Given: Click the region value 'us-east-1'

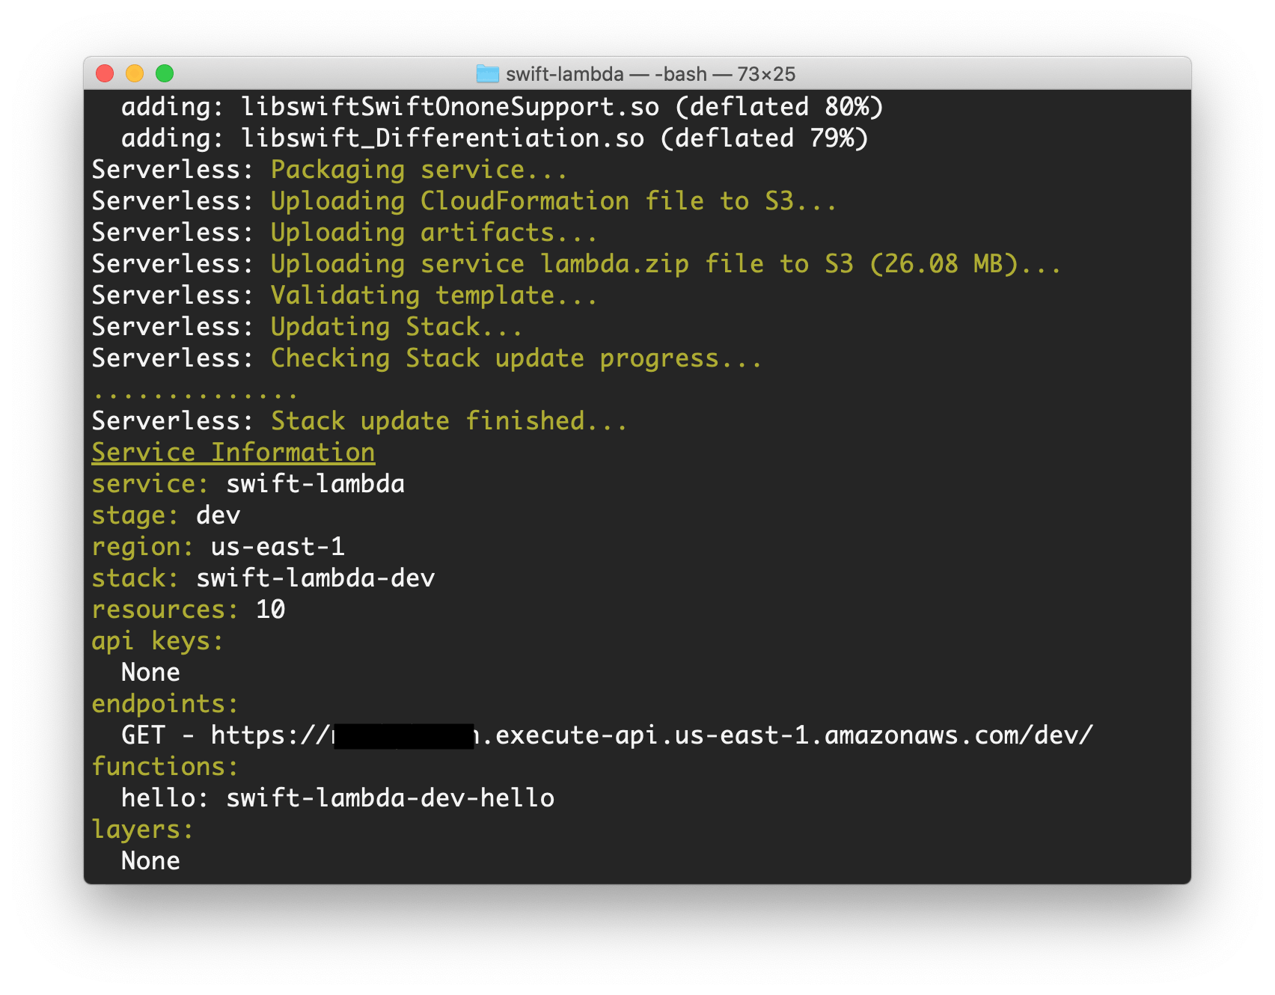Looking at the screenshot, I should click(278, 547).
